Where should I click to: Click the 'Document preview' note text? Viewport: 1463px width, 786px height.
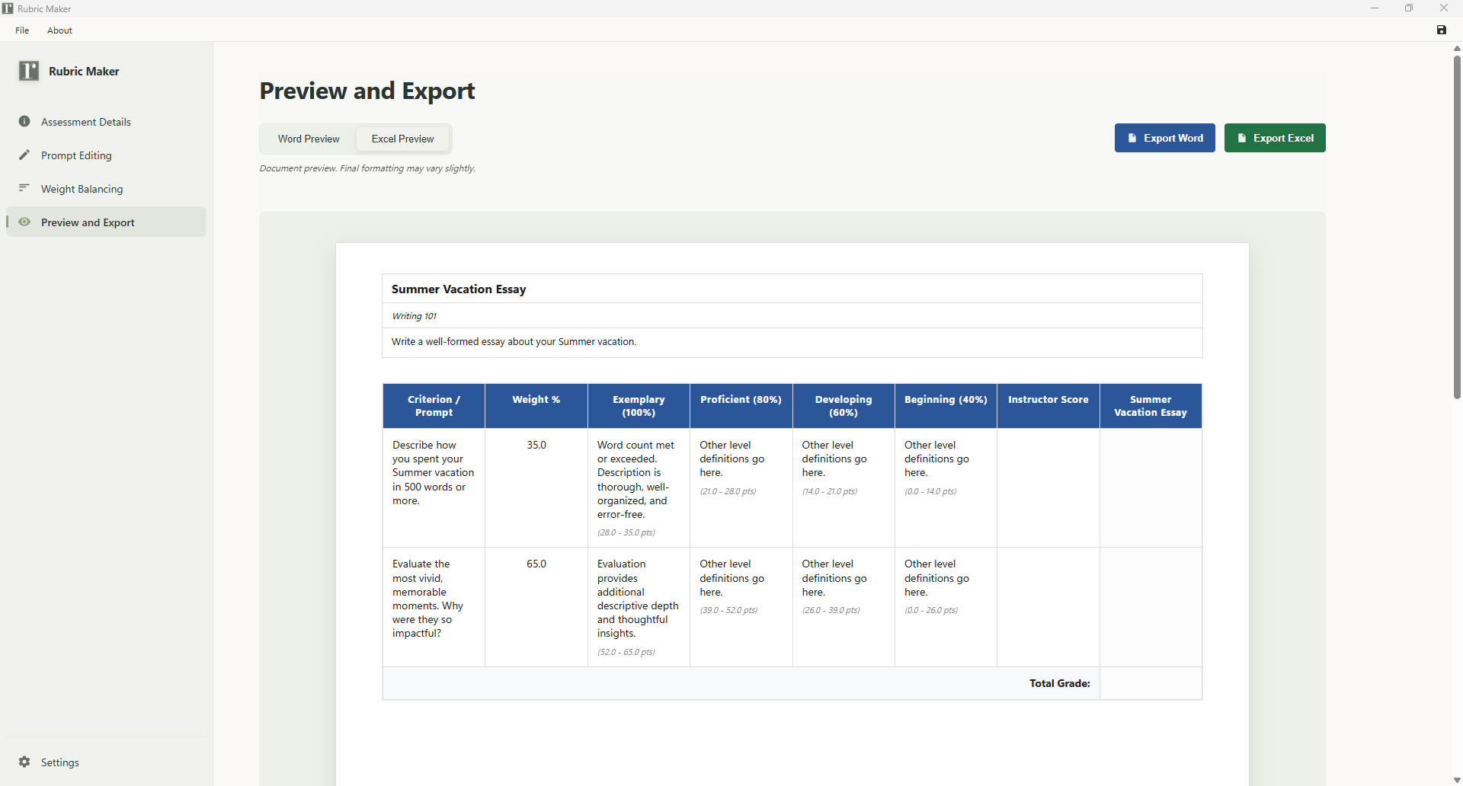point(367,168)
